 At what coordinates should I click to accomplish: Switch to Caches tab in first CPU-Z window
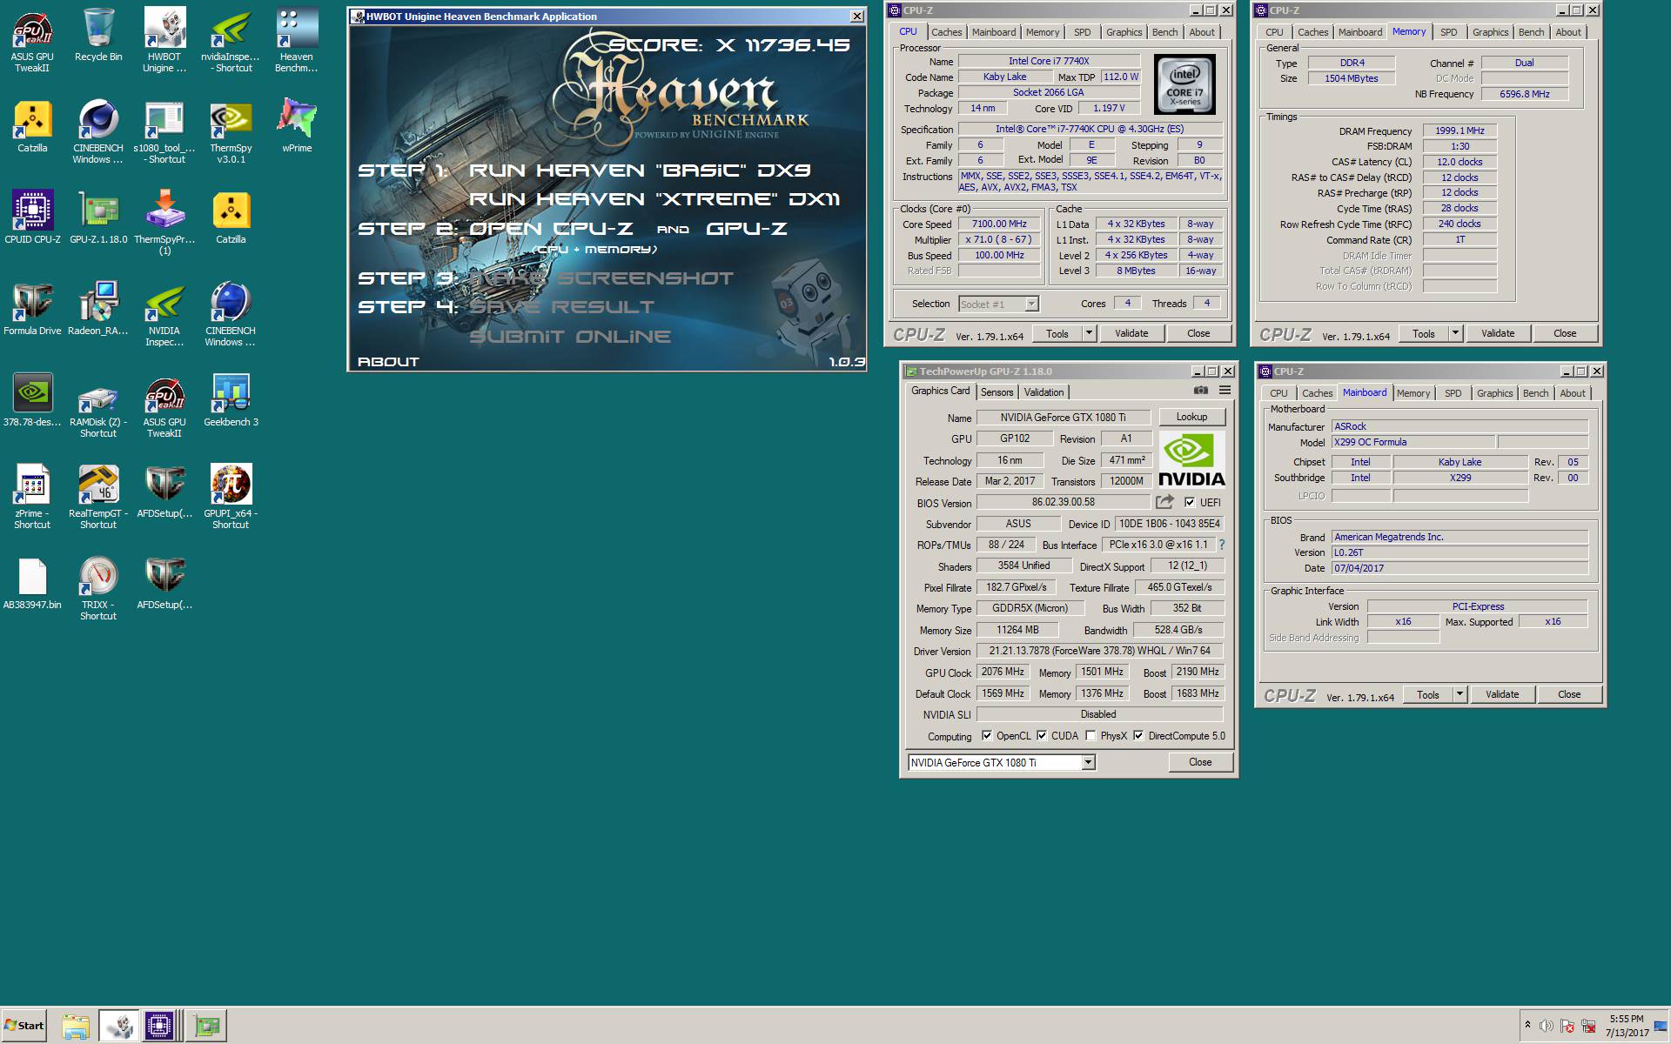pos(946,32)
